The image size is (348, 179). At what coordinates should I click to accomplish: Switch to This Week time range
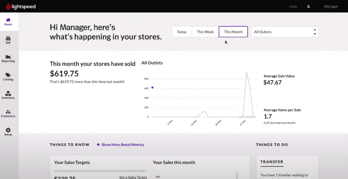(205, 32)
